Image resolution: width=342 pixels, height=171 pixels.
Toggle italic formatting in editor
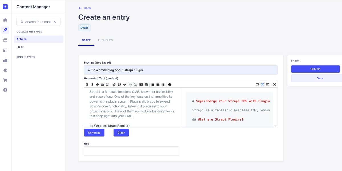click(92, 84)
